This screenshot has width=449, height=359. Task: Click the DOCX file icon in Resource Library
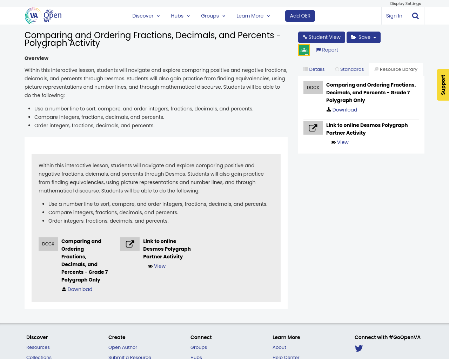coord(313,88)
